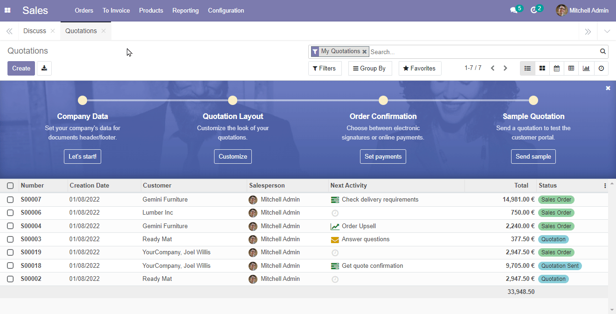Click the import records download icon
The height and width of the screenshot is (314, 616).
[x=44, y=68]
